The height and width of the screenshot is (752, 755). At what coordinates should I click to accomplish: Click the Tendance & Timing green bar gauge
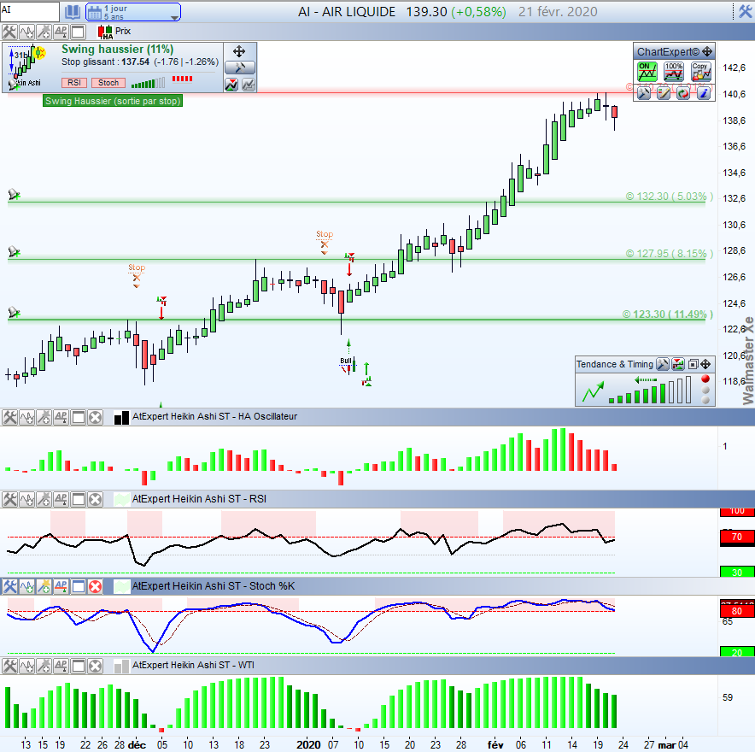click(650, 390)
